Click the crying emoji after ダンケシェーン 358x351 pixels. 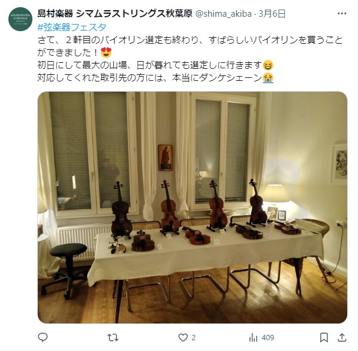point(268,78)
